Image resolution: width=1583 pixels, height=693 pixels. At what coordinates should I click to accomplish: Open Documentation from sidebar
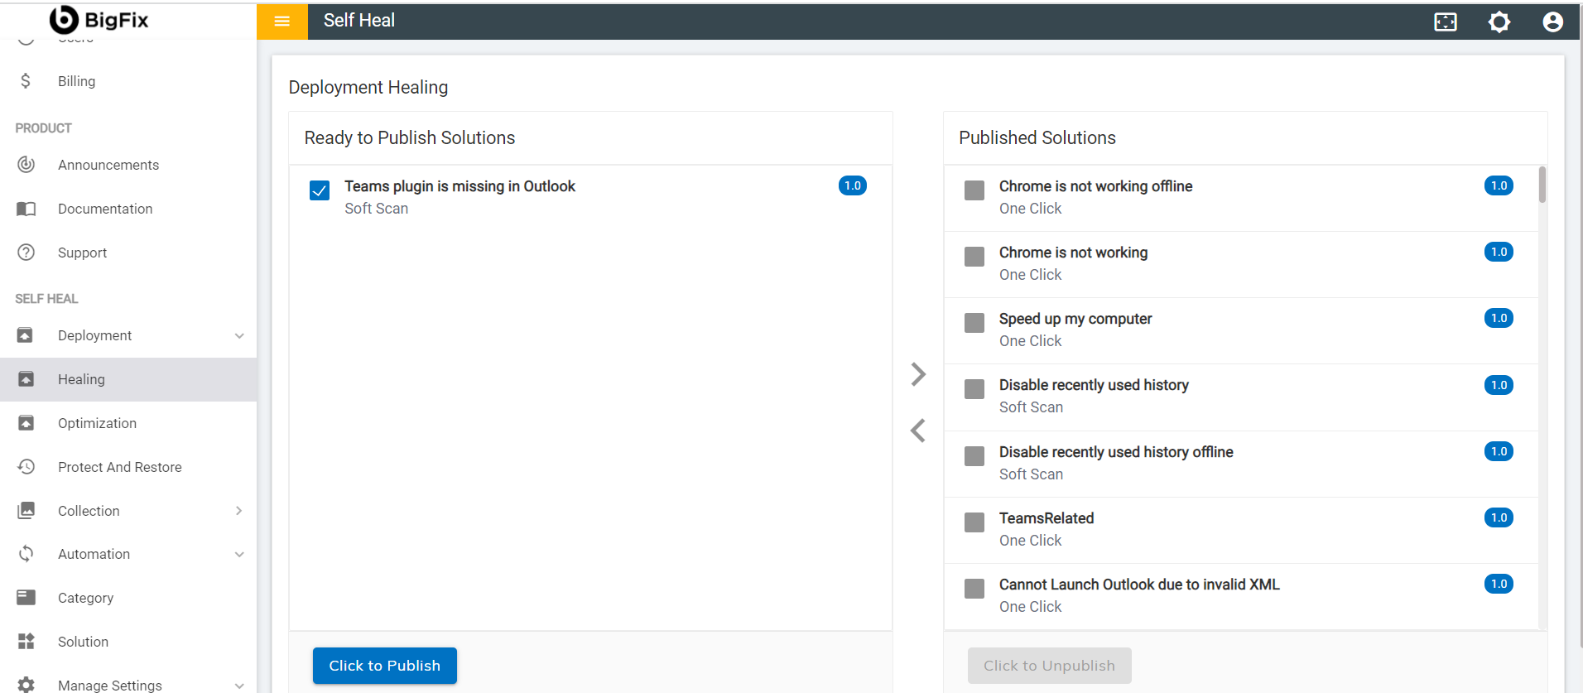(x=128, y=209)
